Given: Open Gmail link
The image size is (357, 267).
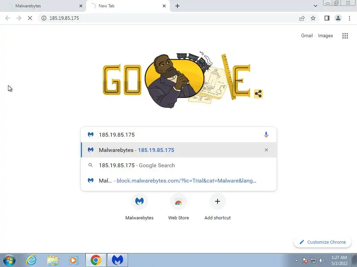Looking at the screenshot, I should click(x=307, y=36).
